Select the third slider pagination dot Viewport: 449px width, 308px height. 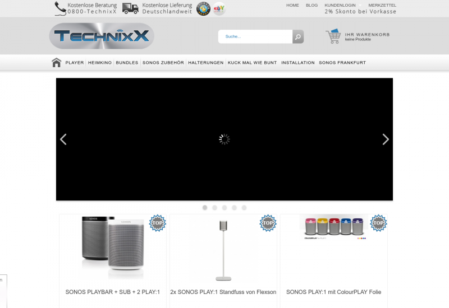(x=224, y=208)
